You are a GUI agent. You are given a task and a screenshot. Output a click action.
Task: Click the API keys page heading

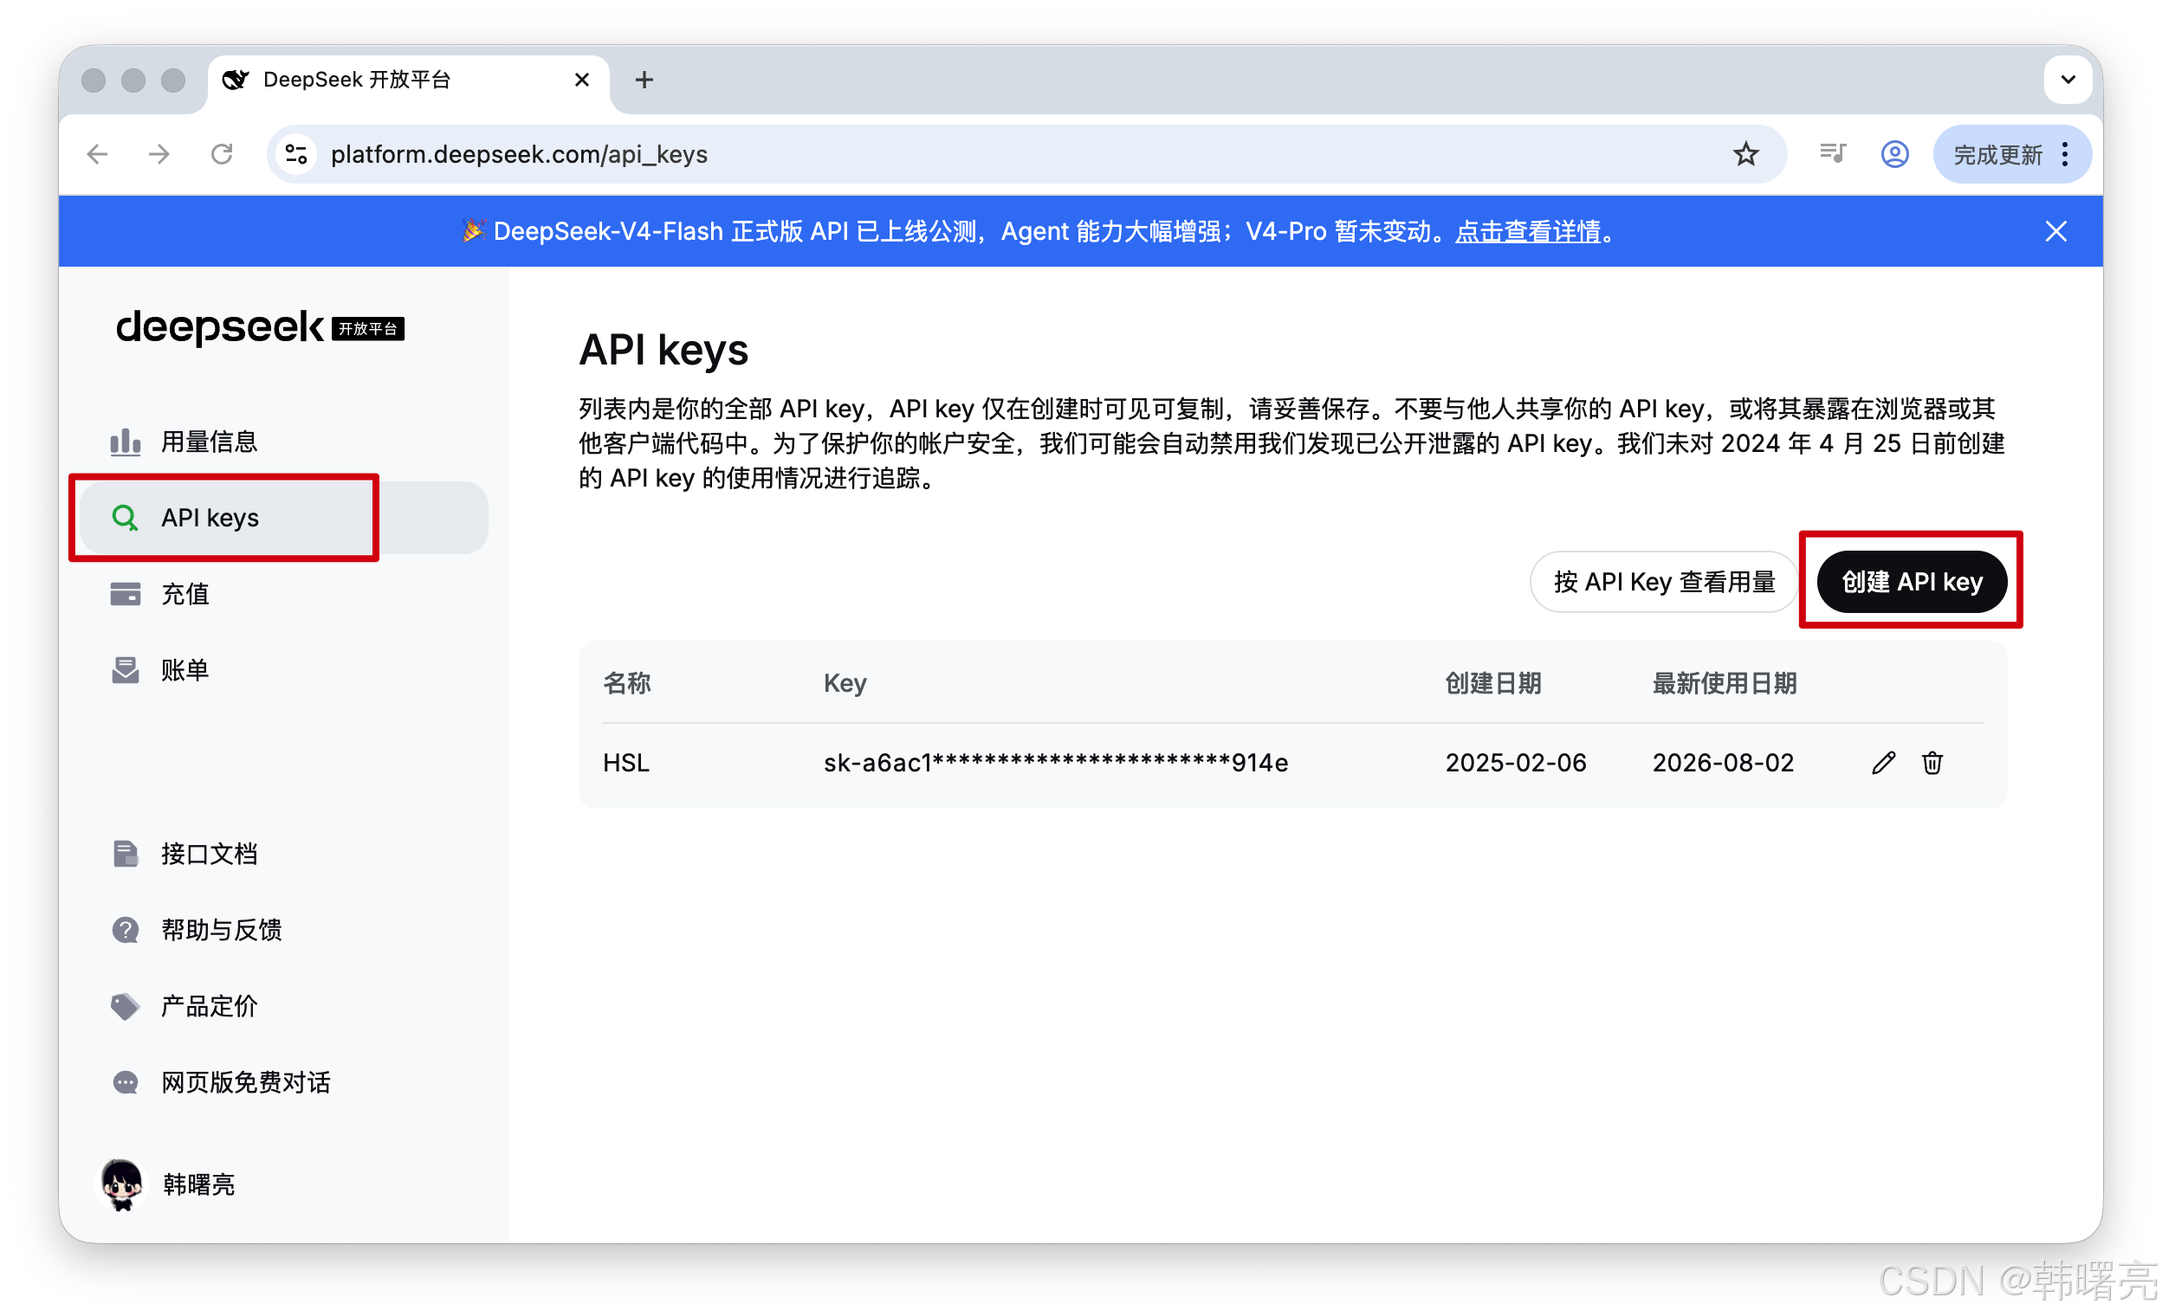click(663, 349)
